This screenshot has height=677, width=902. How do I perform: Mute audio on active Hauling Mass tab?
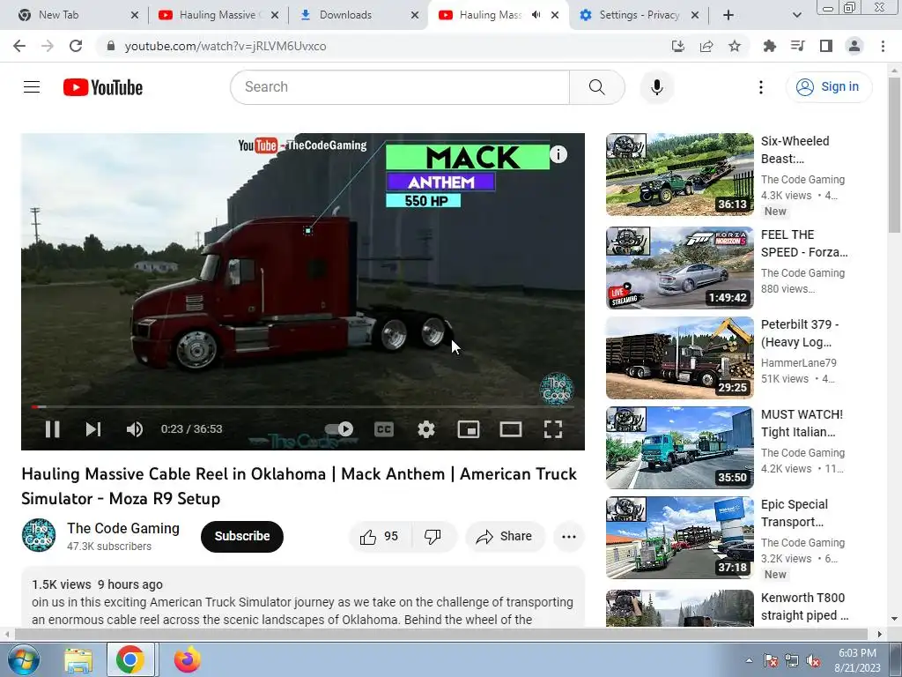[x=536, y=15]
